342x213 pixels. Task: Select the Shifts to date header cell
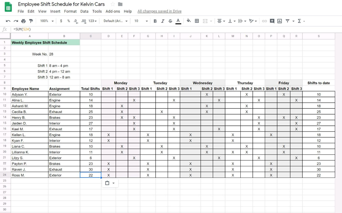click(x=319, y=83)
